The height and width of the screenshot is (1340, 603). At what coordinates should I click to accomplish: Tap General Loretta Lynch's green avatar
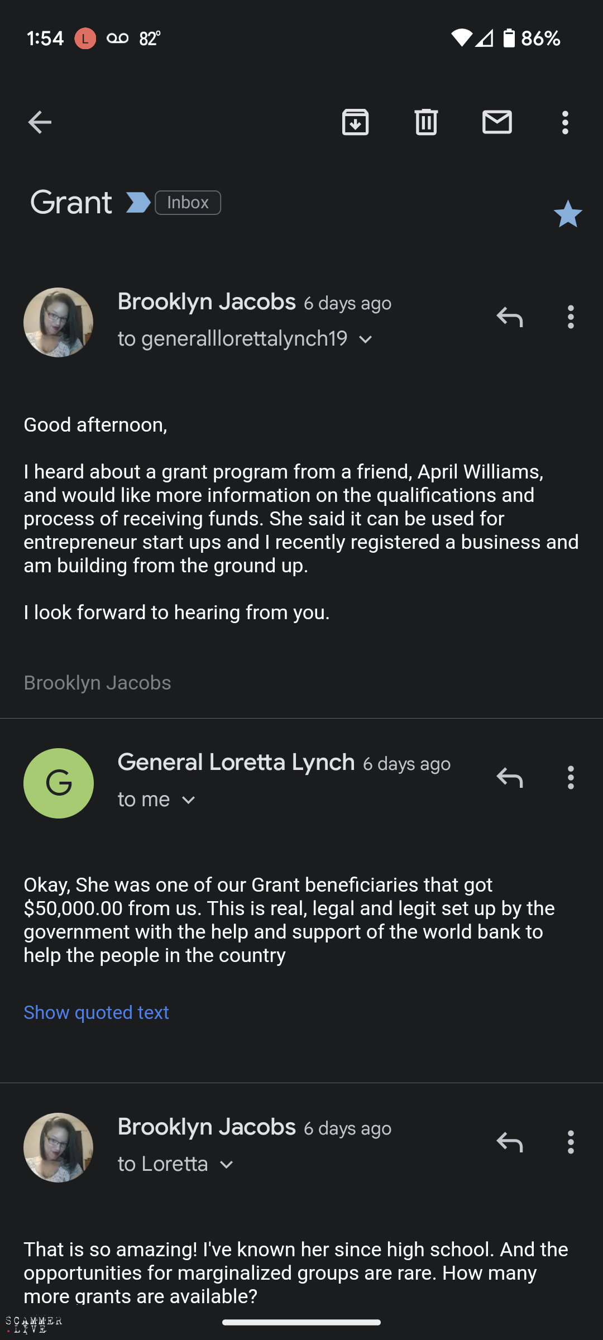click(x=58, y=783)
